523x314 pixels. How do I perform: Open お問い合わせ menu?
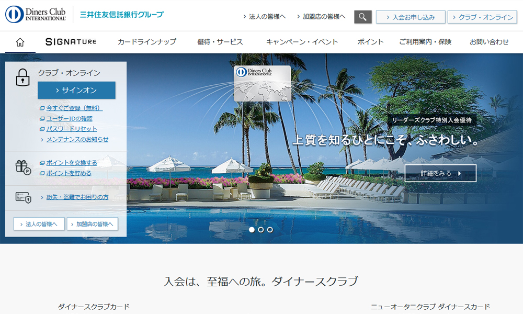point(489,42)
